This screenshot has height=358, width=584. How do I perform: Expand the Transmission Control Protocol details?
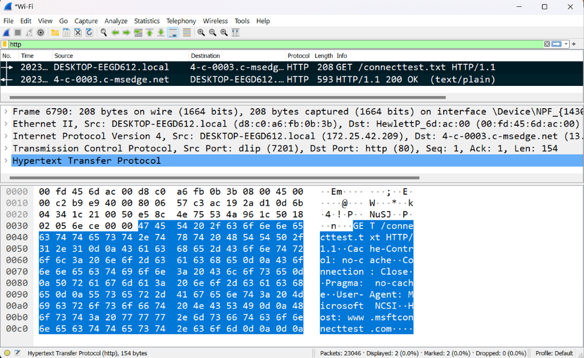(x=5, y=148)
